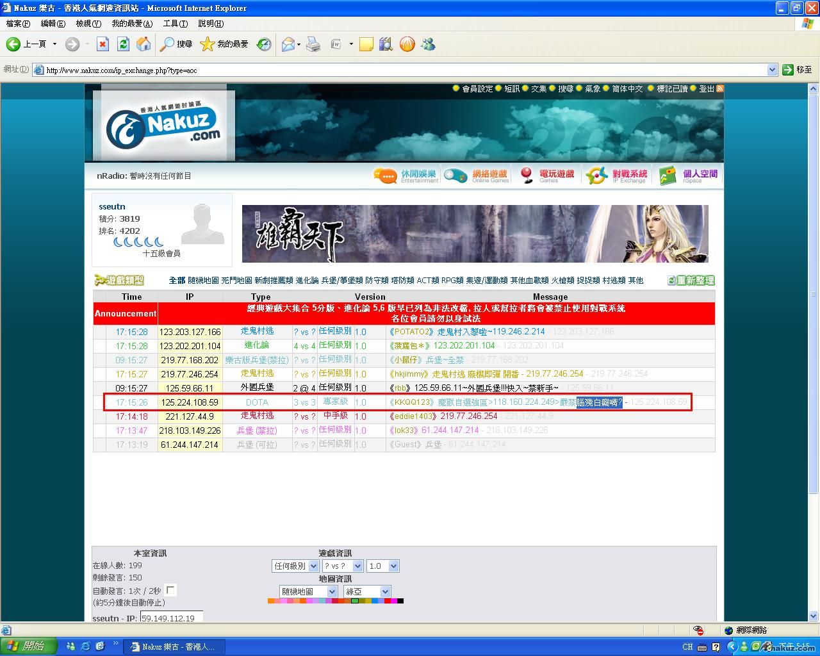Select the RPG類 game type filter

[452, 281]
